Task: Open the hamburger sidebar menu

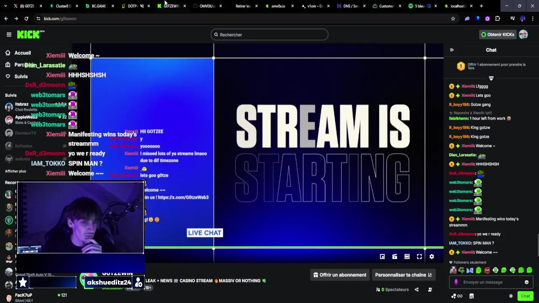Action: point(9,35)
